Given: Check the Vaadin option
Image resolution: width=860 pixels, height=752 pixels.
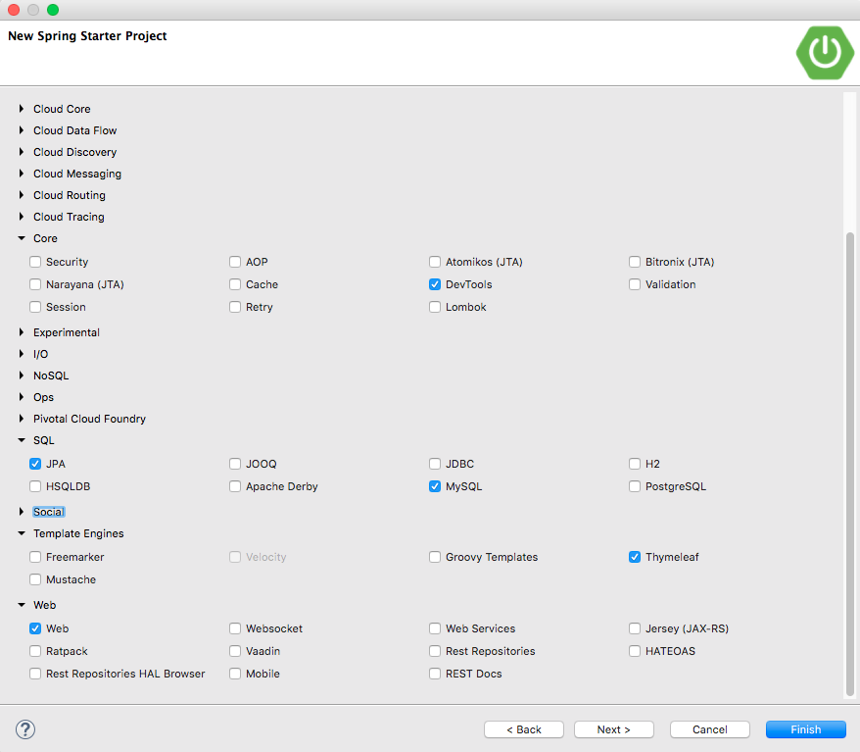Looking at the screenshot, I should [235, 651].
